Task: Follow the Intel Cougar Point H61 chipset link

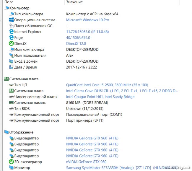Action: [x=100, y=97]
